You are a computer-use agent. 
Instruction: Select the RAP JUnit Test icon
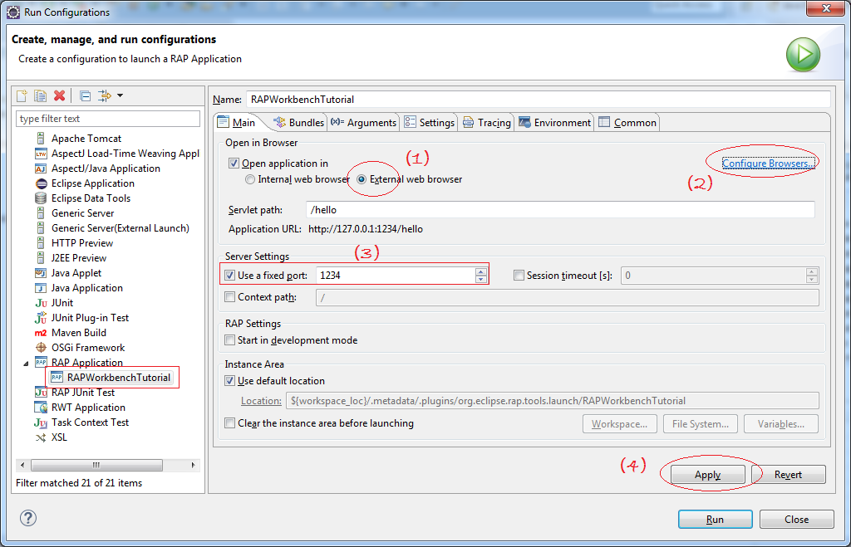41,393
